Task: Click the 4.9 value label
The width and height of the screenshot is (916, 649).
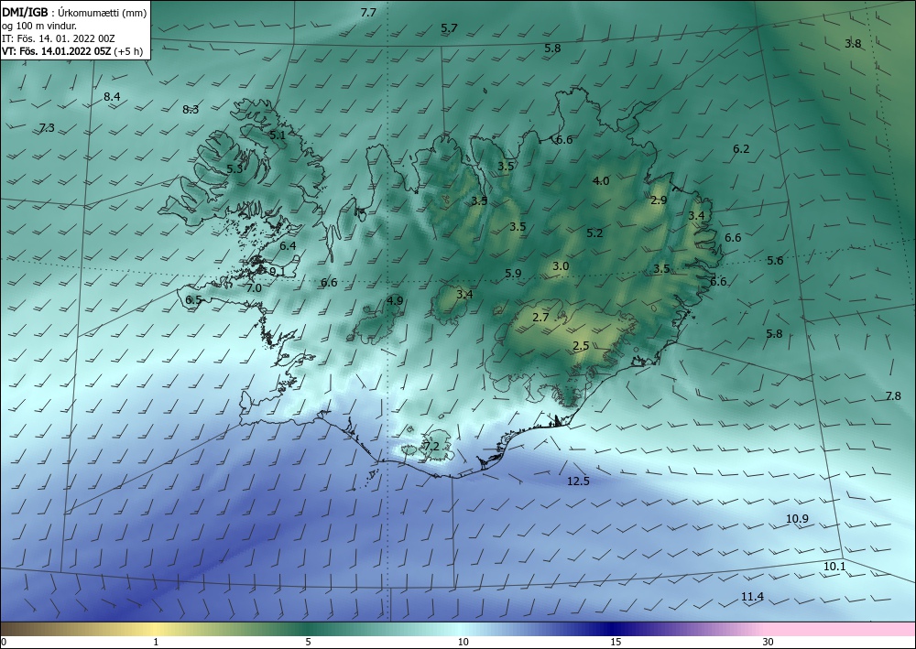Action: coord(395,301)
